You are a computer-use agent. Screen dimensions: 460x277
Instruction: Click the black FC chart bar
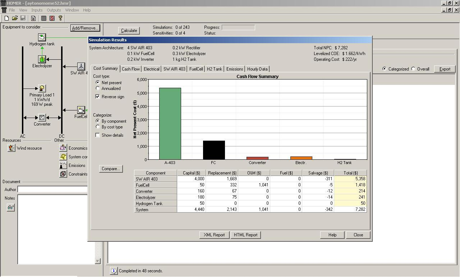(x=214, y=150)
